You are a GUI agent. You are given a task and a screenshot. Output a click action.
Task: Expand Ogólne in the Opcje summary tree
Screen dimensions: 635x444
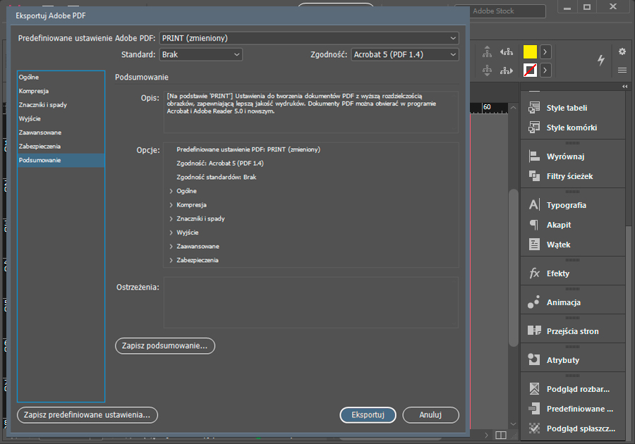pos(171,191)
